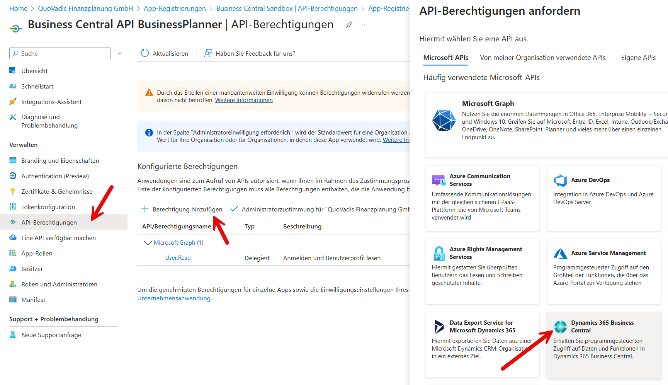Click Haben Sie Feedback für uns?
The width and height of the screenshot is (668, 385).
(x=250, y=53)
